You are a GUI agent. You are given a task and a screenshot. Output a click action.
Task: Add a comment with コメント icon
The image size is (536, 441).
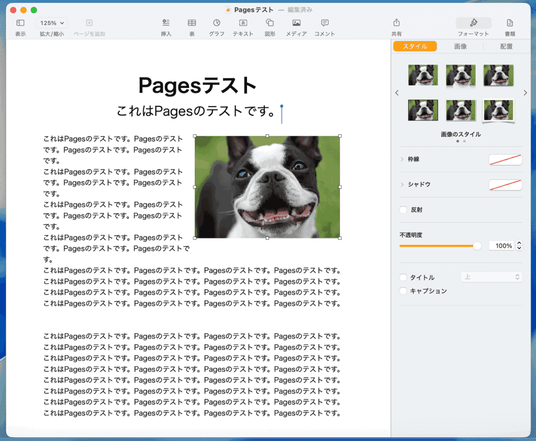tap(325, 23)
